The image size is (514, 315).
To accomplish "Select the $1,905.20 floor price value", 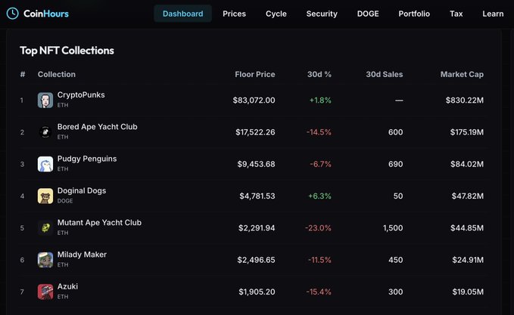I will [257, 292].
